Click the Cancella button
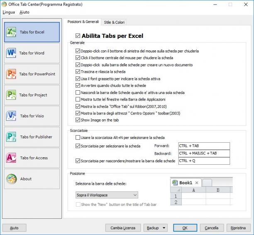This screenshot has height=235, width=254. coord(212,228)
